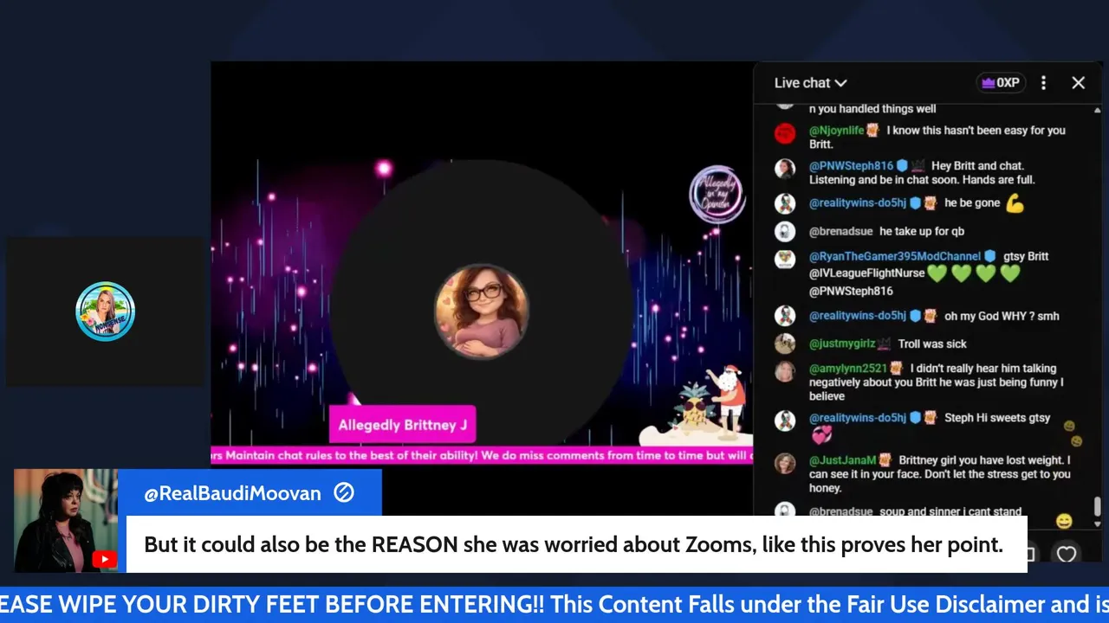Viewport: 1109px width, 623px height.
Task: Click the smiley emoji reaction in chat
Action: (1064, 521)
